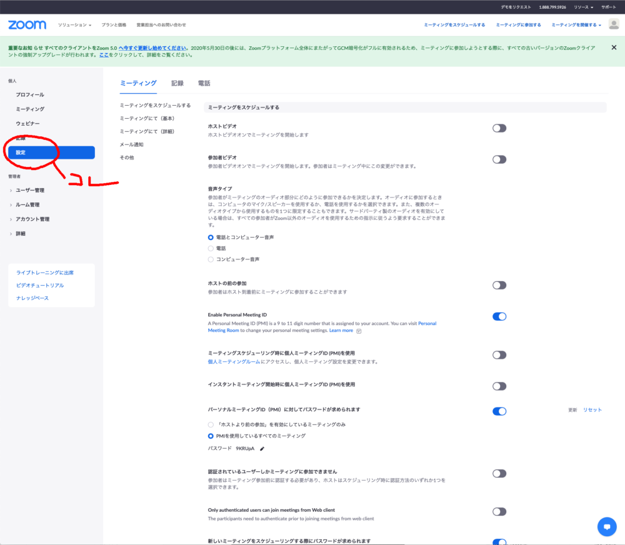Click プランと価格 nav link
The image size is (625, 545).
[x=114, y=25]
